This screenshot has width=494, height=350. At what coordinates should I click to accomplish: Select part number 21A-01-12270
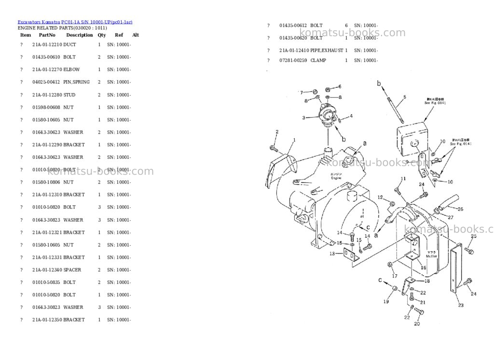47,70
